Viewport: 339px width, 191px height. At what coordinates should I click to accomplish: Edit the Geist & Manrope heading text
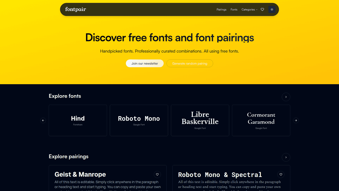pos(80,174)
